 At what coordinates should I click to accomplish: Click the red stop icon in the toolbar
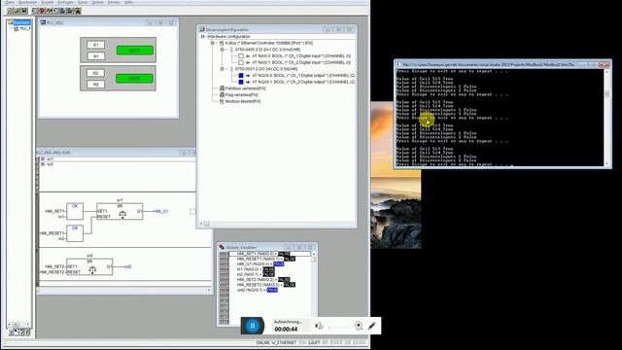point(41,11)
